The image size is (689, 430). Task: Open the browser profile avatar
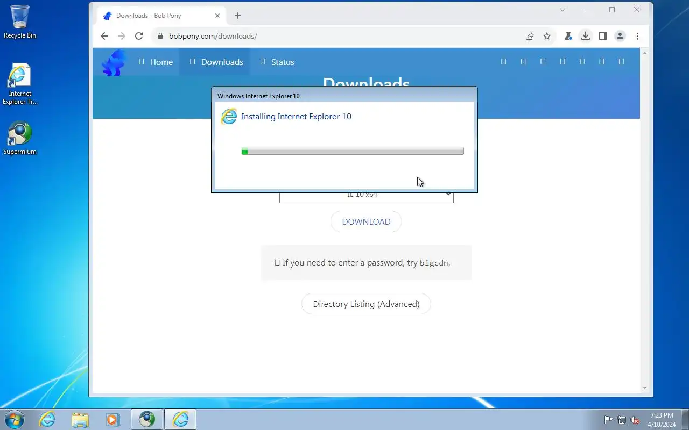620,36
